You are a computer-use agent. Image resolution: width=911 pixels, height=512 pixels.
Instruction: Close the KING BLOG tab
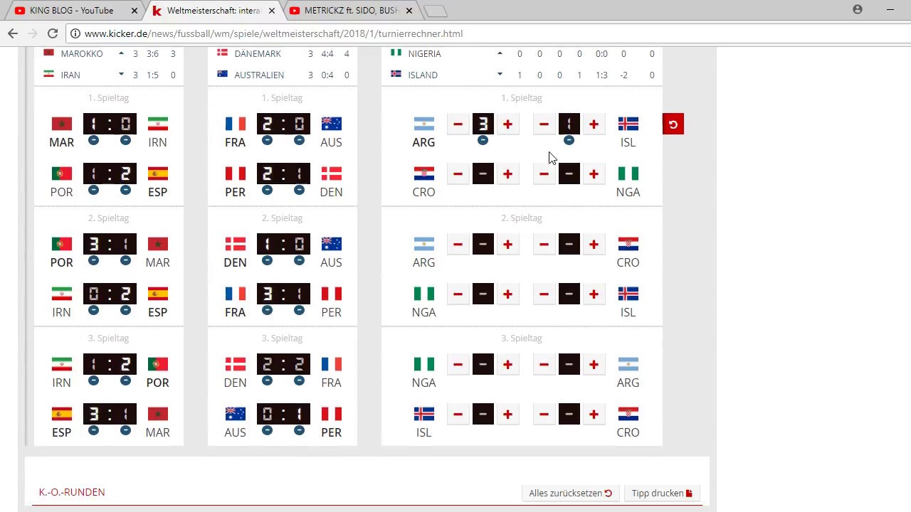tap(135, 11)
